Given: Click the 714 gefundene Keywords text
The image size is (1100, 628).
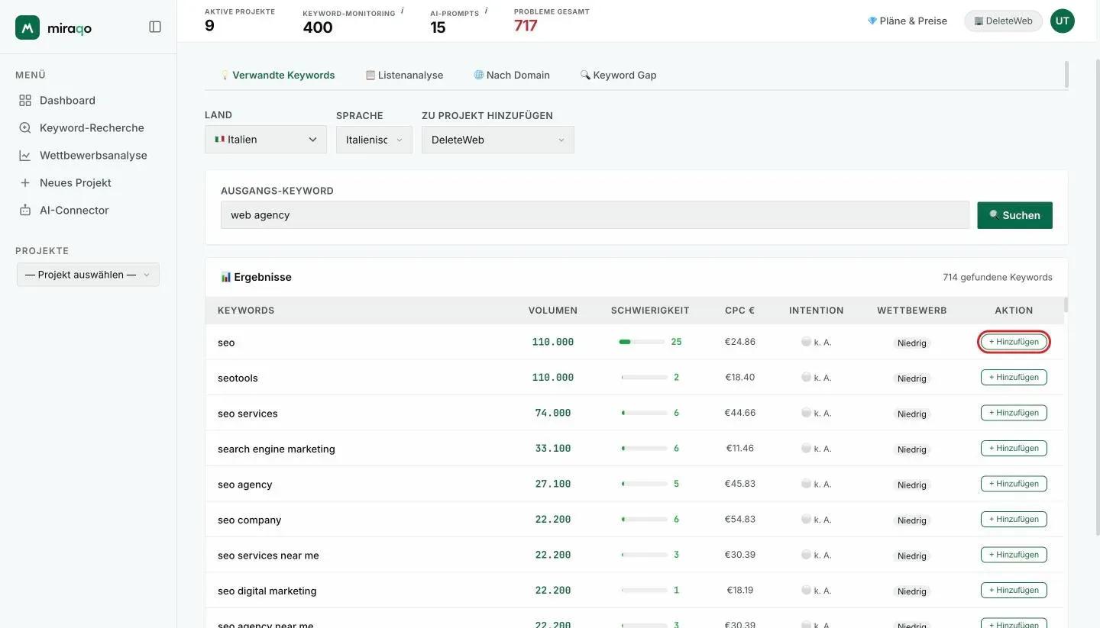Looking at the screenshot, I should (998, 277).
